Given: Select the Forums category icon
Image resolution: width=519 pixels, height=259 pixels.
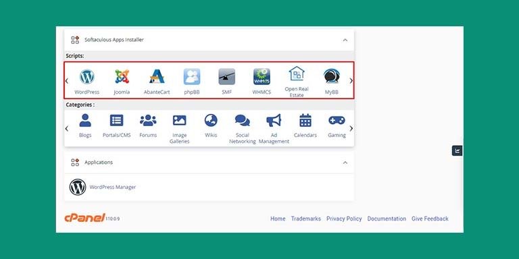Looking at the screenshot, I should [148, 120].
